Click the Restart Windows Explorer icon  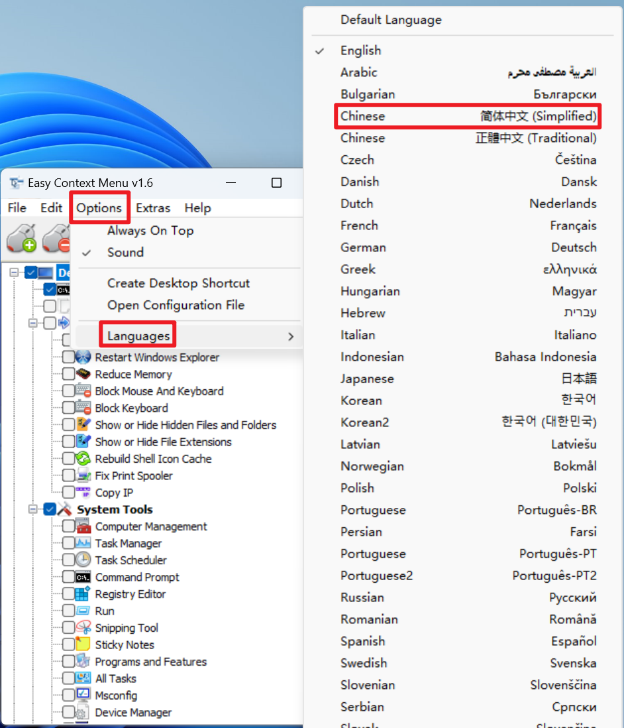83,357
